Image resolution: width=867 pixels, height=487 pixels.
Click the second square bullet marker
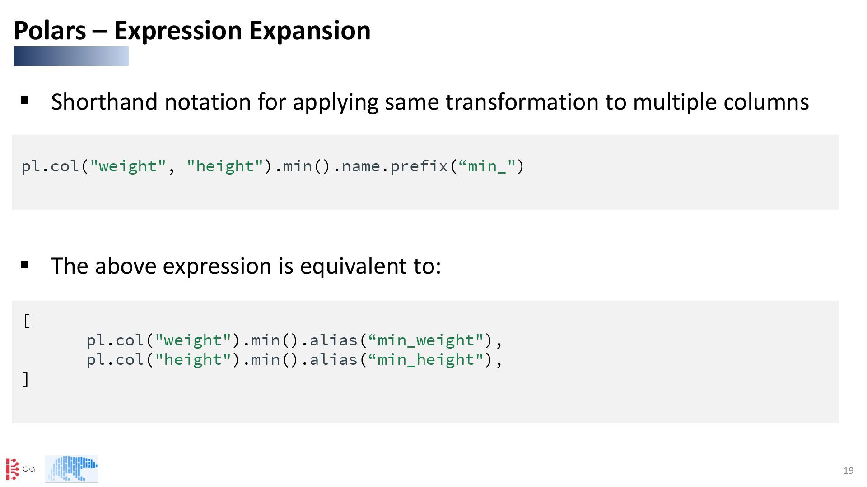tap(25, 265)
